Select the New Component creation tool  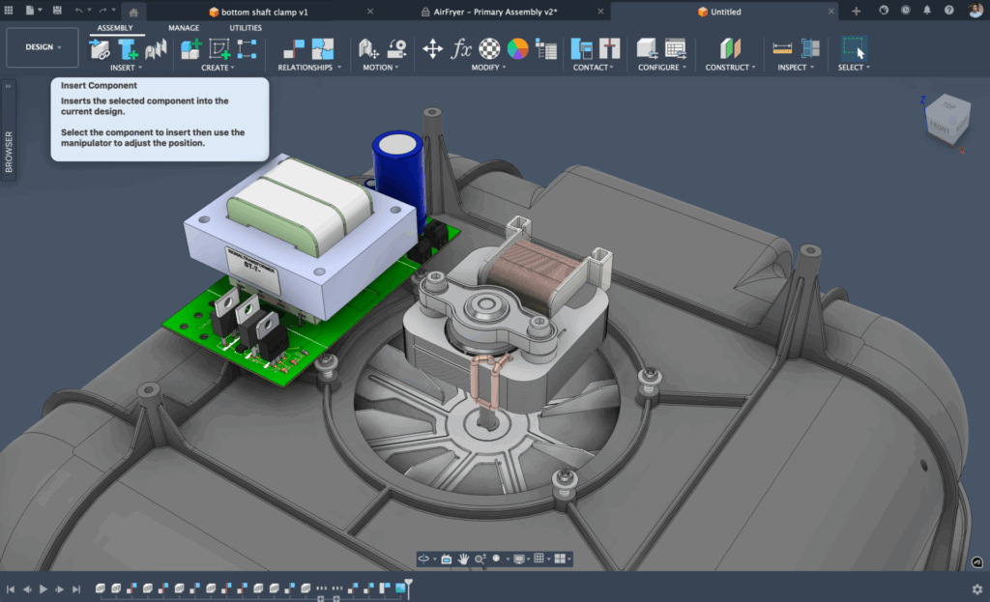coord(190,48)
